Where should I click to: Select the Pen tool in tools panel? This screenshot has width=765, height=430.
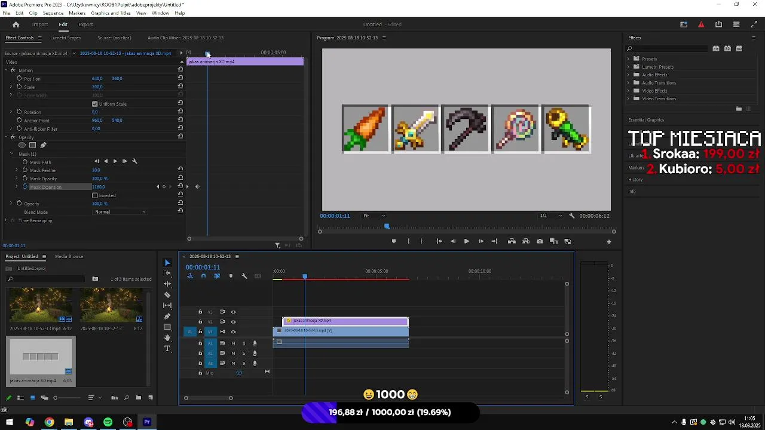pos(167,317)
